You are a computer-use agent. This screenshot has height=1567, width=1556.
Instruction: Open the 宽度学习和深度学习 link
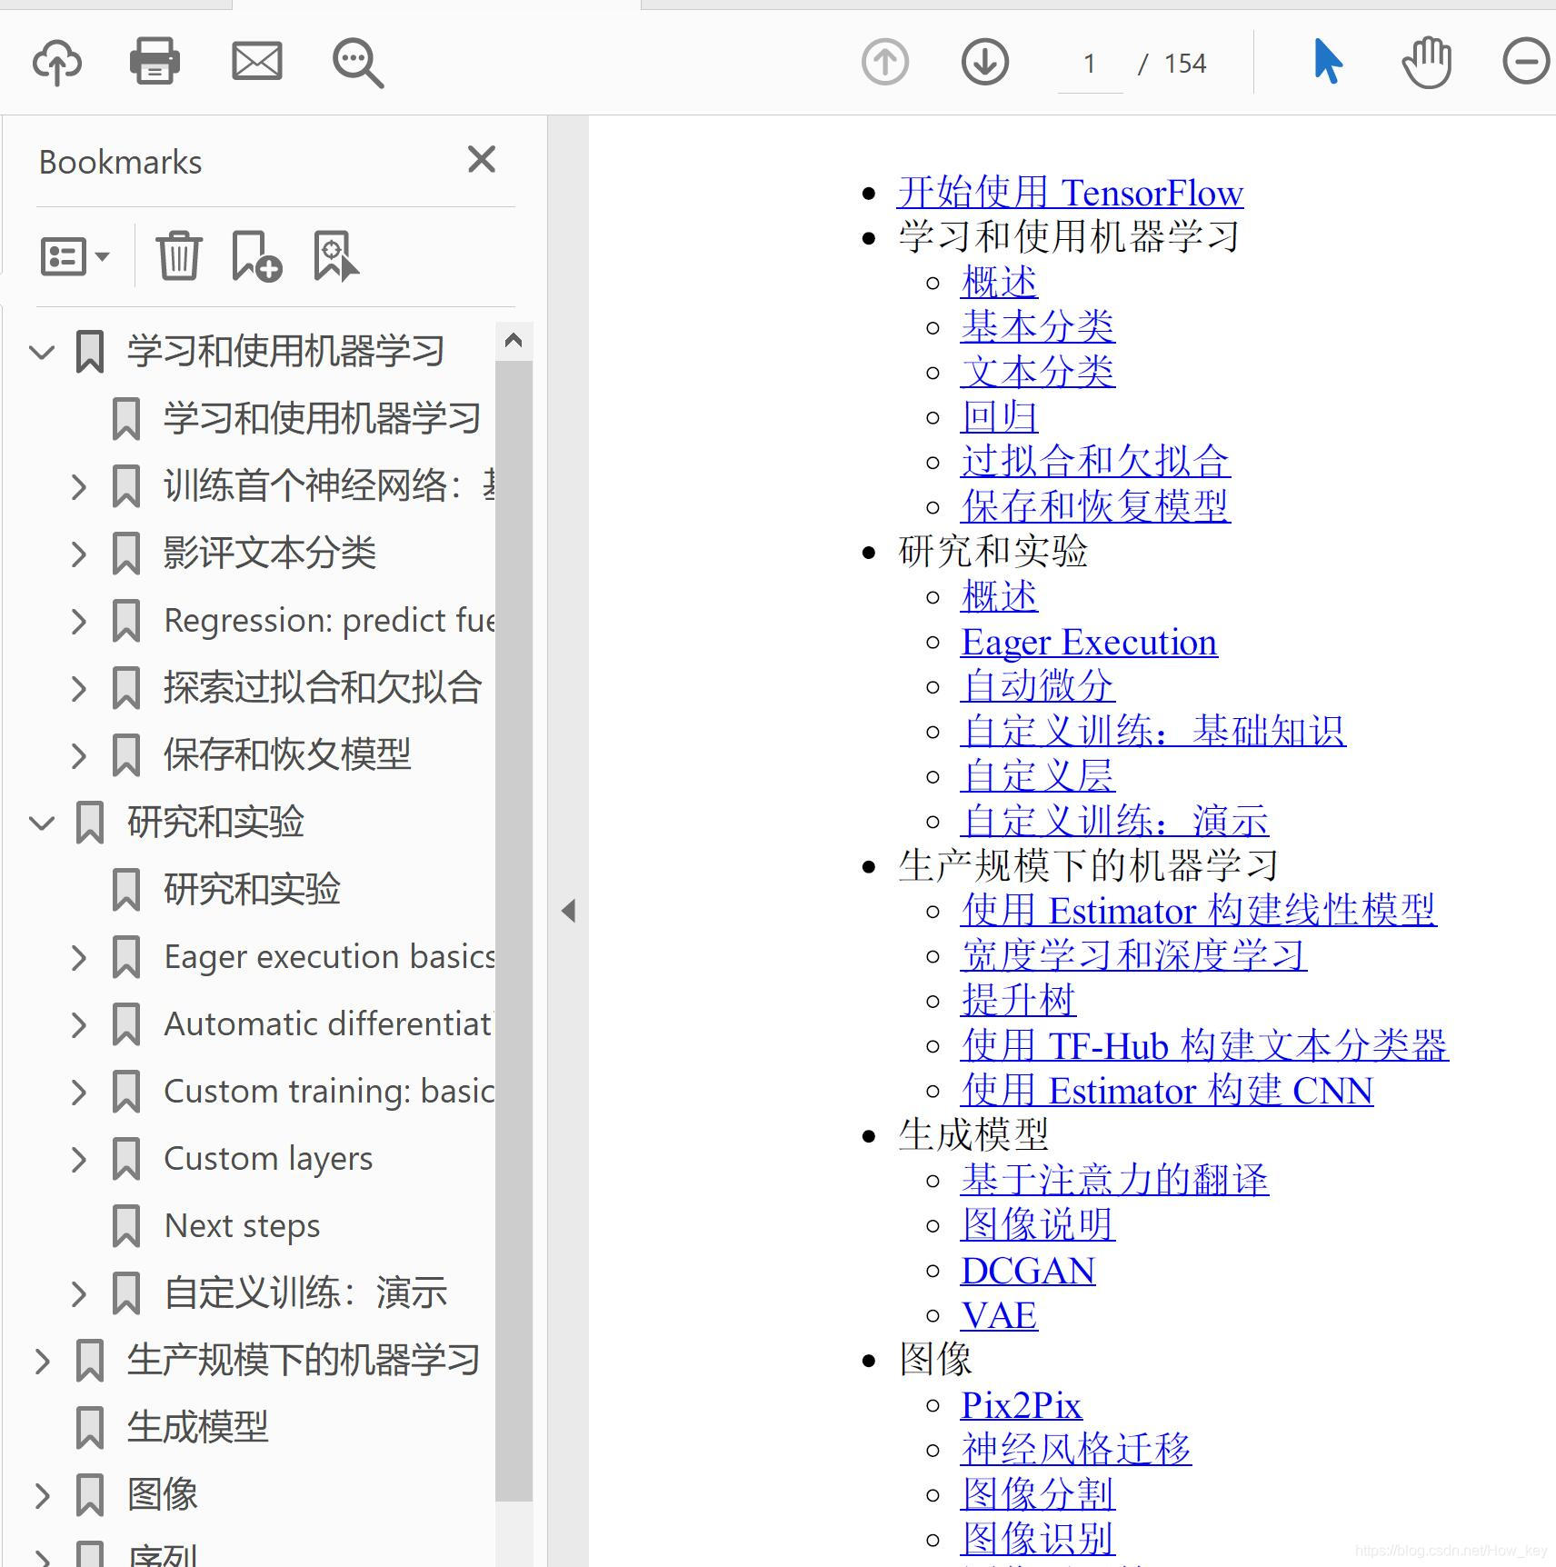pos(1133,955)
